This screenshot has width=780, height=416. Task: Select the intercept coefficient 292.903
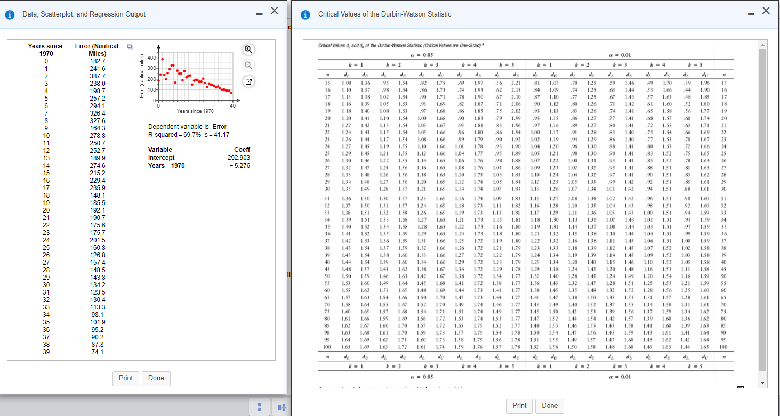point(239,158)
